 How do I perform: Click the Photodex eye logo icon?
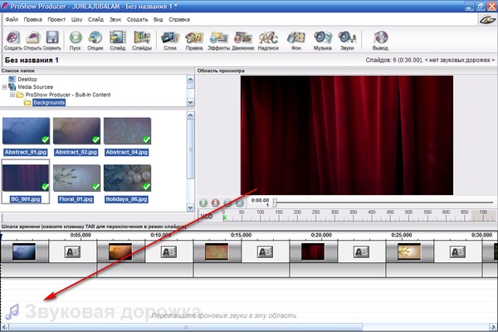487,20
